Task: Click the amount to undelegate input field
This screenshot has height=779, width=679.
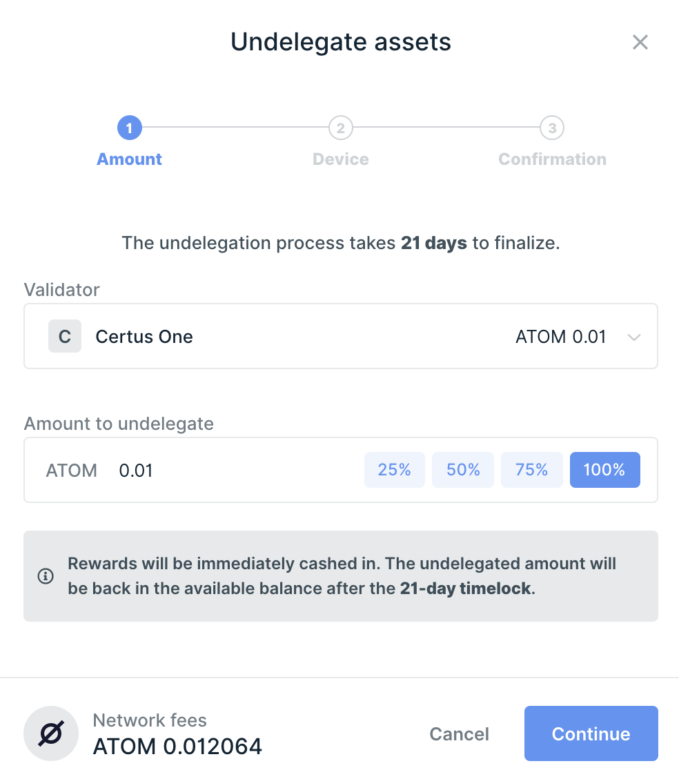Action: point(235,471)
